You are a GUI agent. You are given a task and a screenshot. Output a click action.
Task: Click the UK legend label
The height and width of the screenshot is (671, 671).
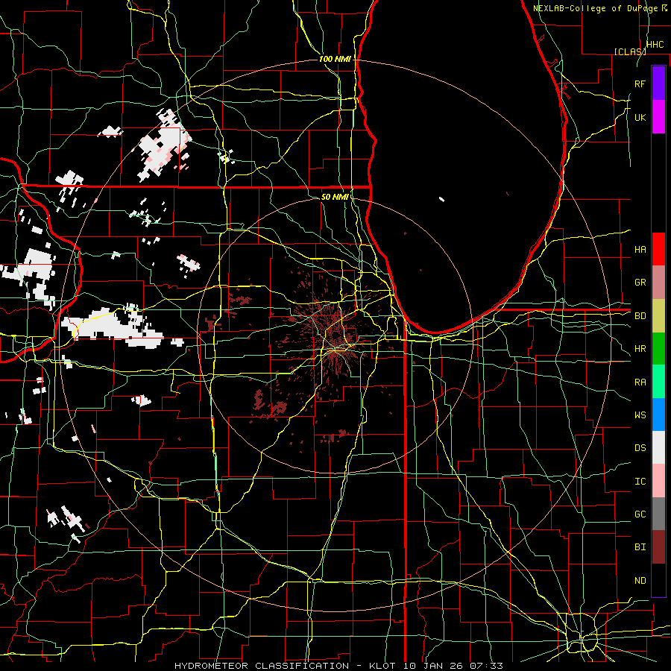(640, 117)
